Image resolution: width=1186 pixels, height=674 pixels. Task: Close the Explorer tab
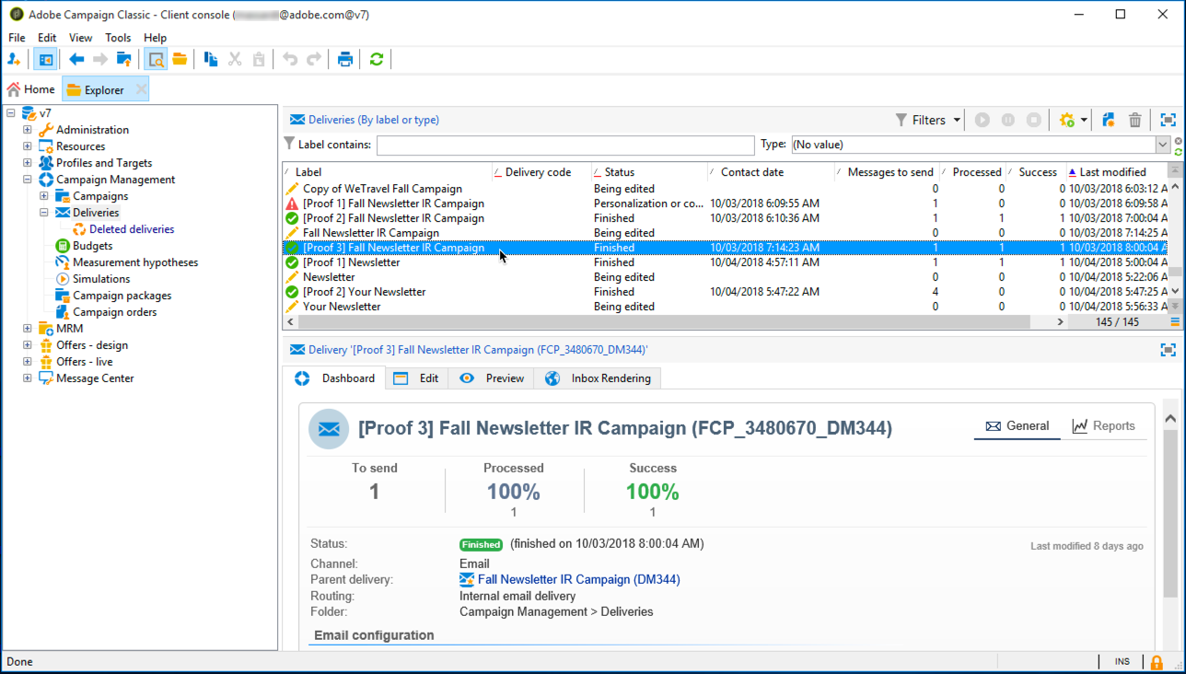pos(141,89)
